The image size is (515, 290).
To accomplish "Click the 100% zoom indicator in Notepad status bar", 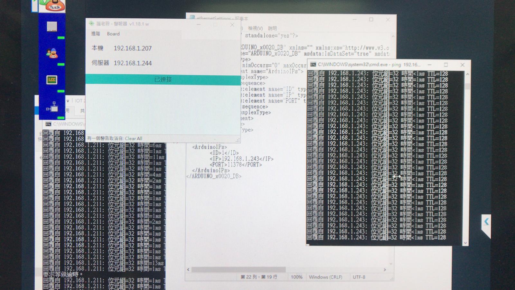I will click(296, 277).
